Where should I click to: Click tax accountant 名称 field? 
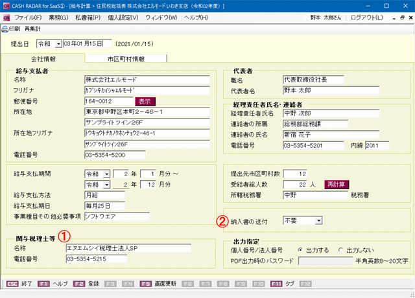[128, 248]
